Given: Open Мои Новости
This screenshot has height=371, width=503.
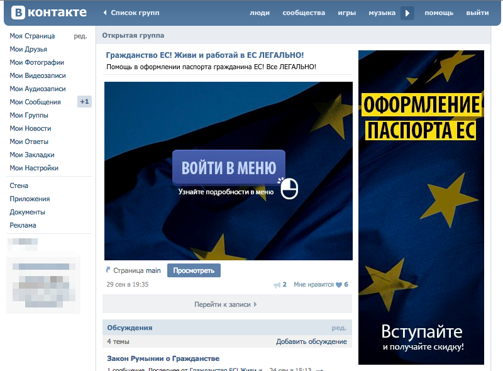Looking at the screenshot, I should (30, 128).
